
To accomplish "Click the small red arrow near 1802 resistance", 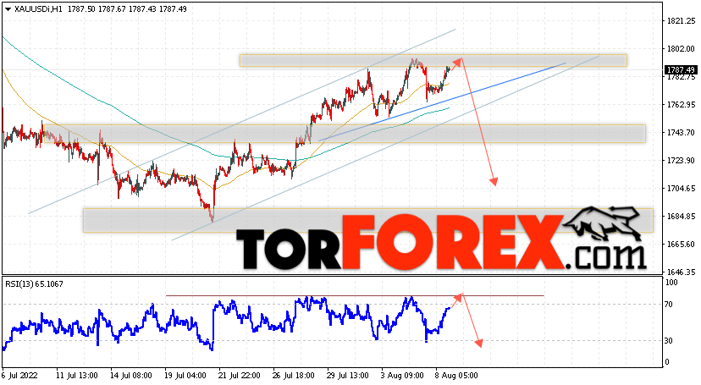I will 456,63.
